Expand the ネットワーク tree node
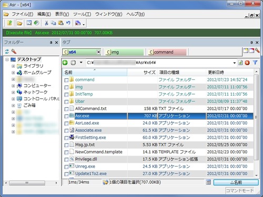The width and height of the screenshot is (263, 197). pyautogui.click(x=13, y=92)
